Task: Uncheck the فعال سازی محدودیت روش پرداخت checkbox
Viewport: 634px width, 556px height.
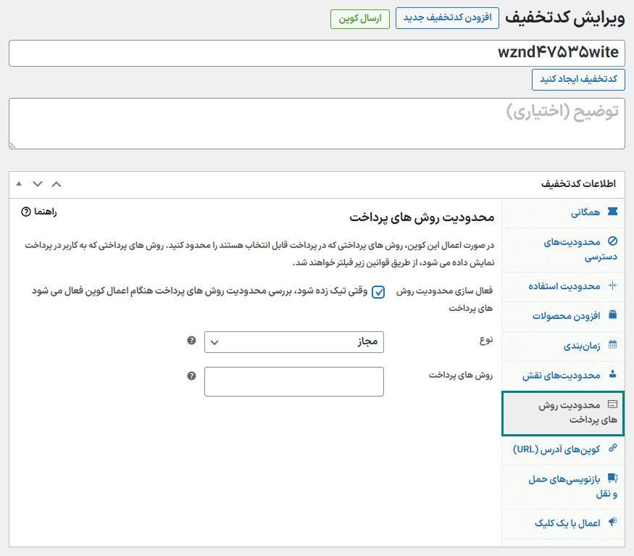Action: click(378, 292)
